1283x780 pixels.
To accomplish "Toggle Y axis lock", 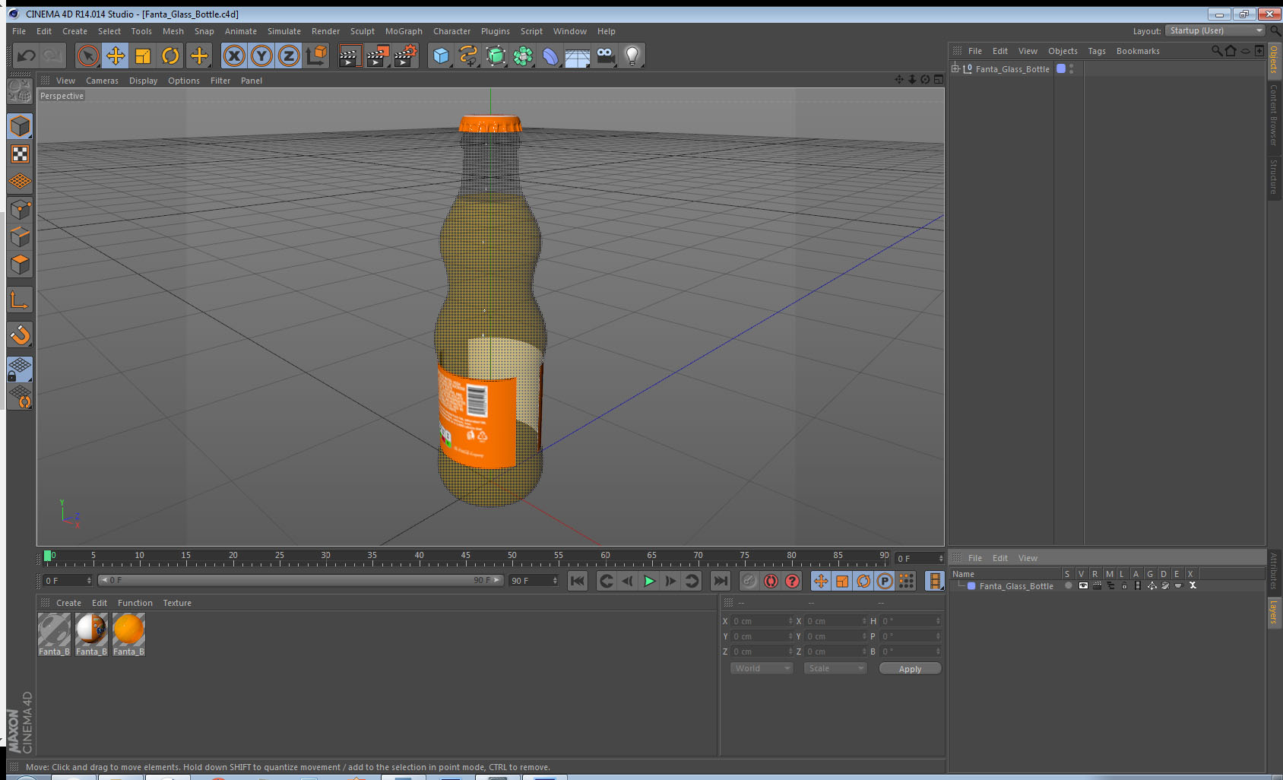I will coord(261,55).
